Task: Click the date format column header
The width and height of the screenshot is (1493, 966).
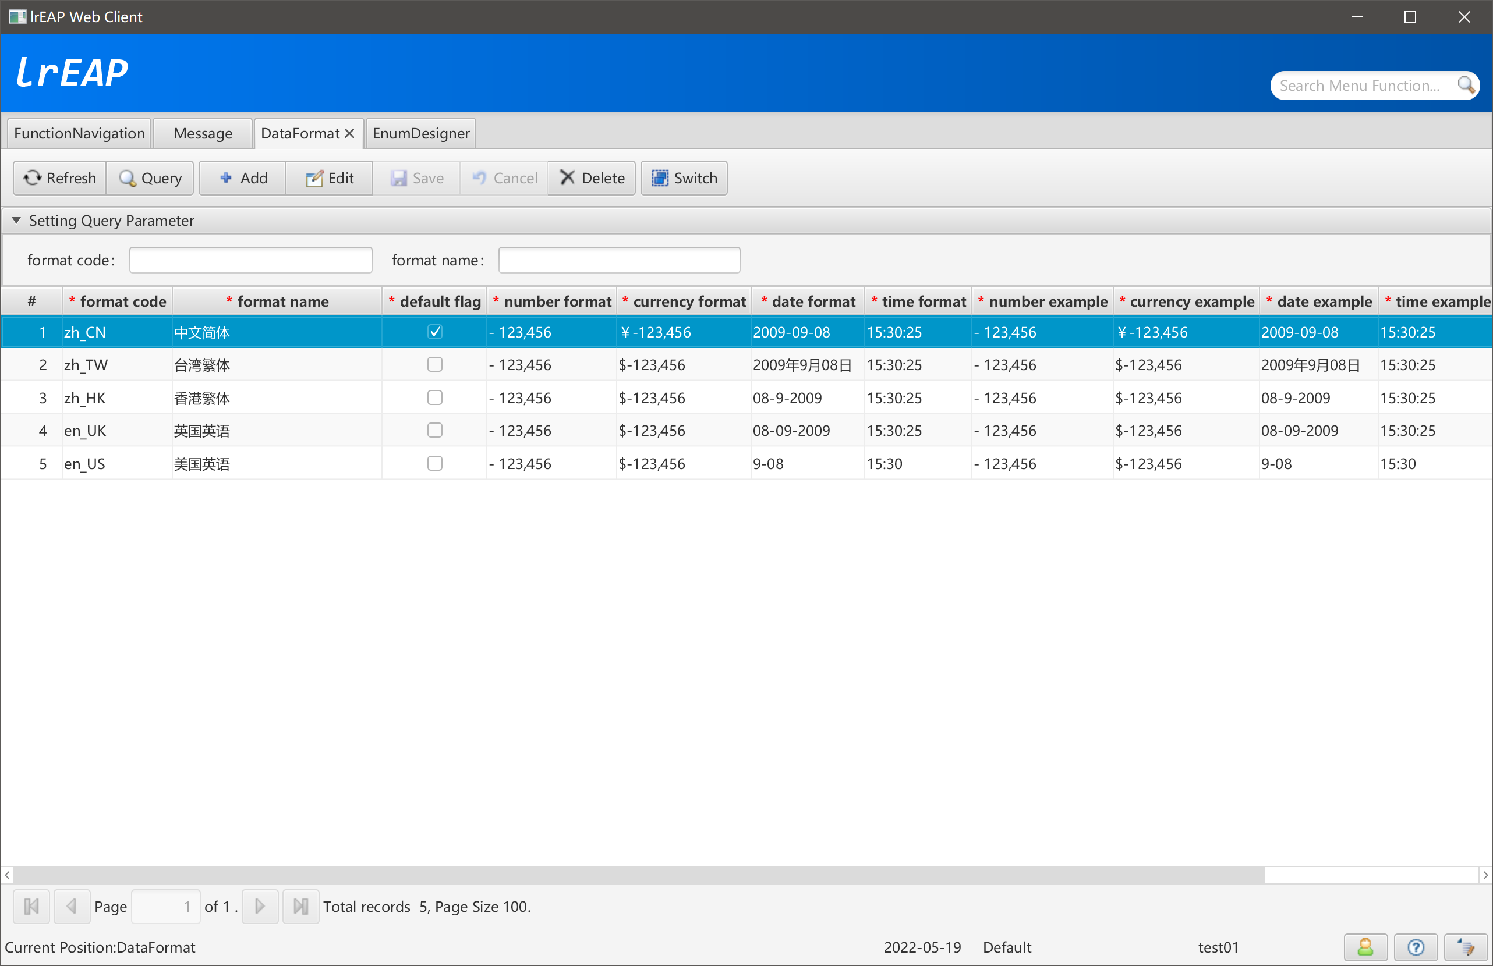Action: (x=808, y=301)
